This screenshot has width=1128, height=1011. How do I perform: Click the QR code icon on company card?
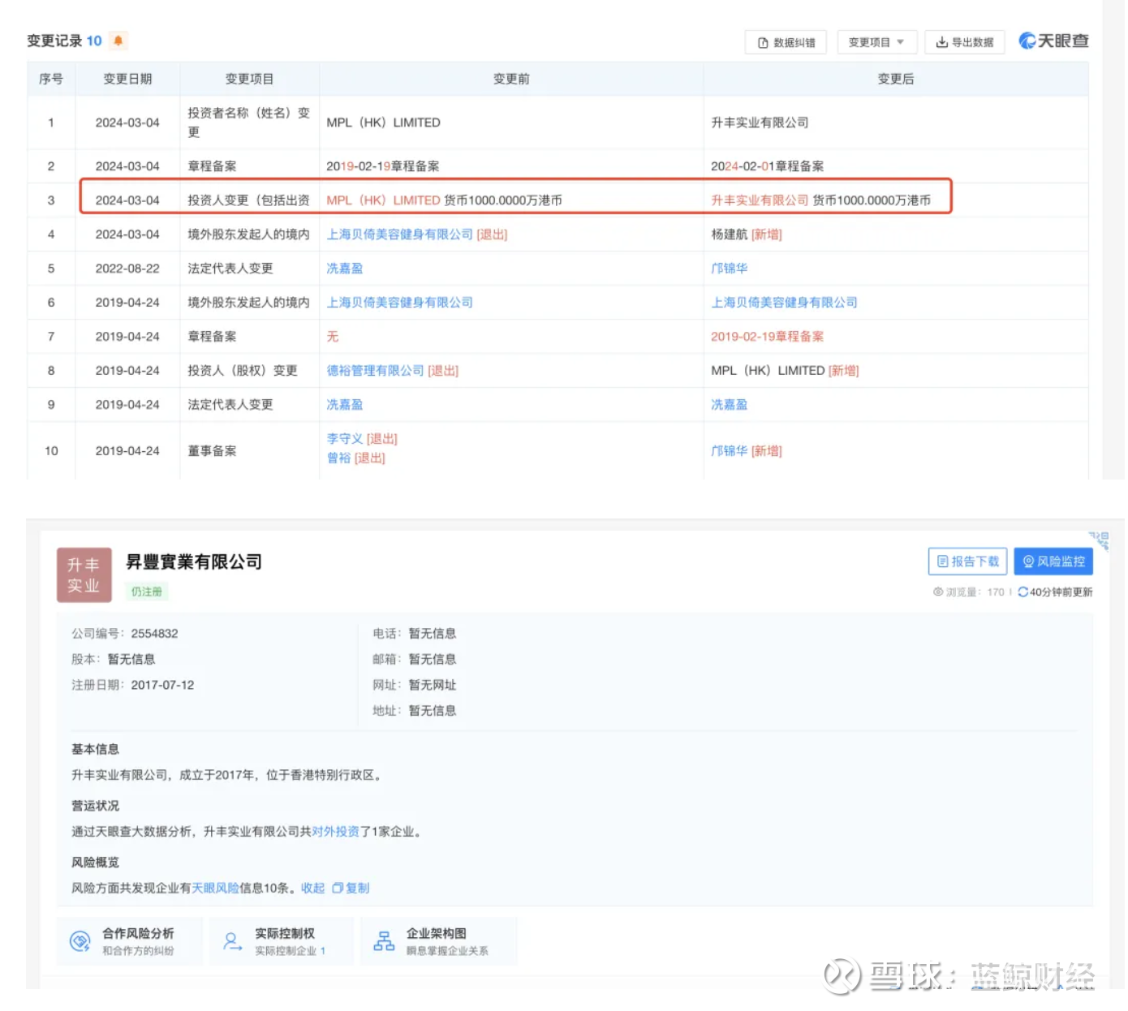[x=1100, y=540]
